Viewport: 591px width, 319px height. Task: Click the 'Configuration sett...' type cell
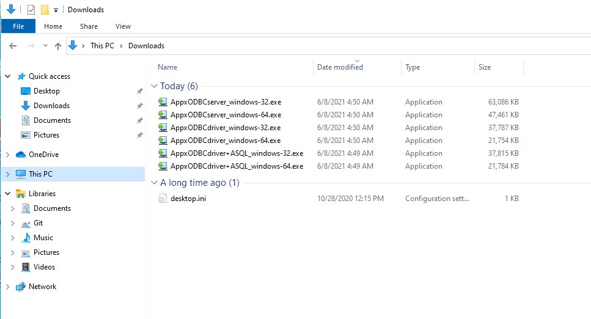(x=437, y=199)
